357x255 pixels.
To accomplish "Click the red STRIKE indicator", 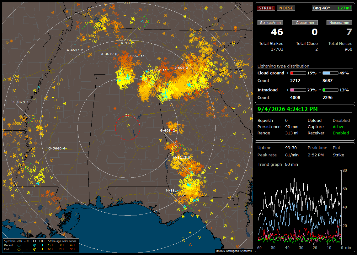I will tap(266, 8).
